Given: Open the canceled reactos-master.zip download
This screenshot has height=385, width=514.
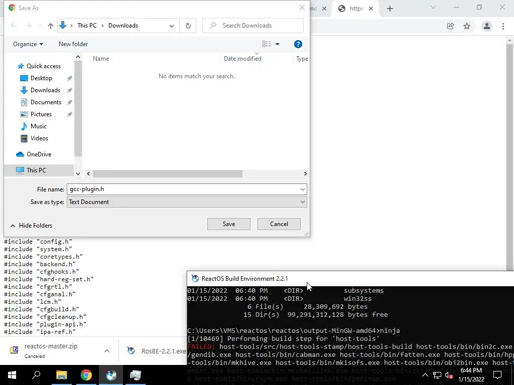Looking at the screenshot, I should point(51,350).
